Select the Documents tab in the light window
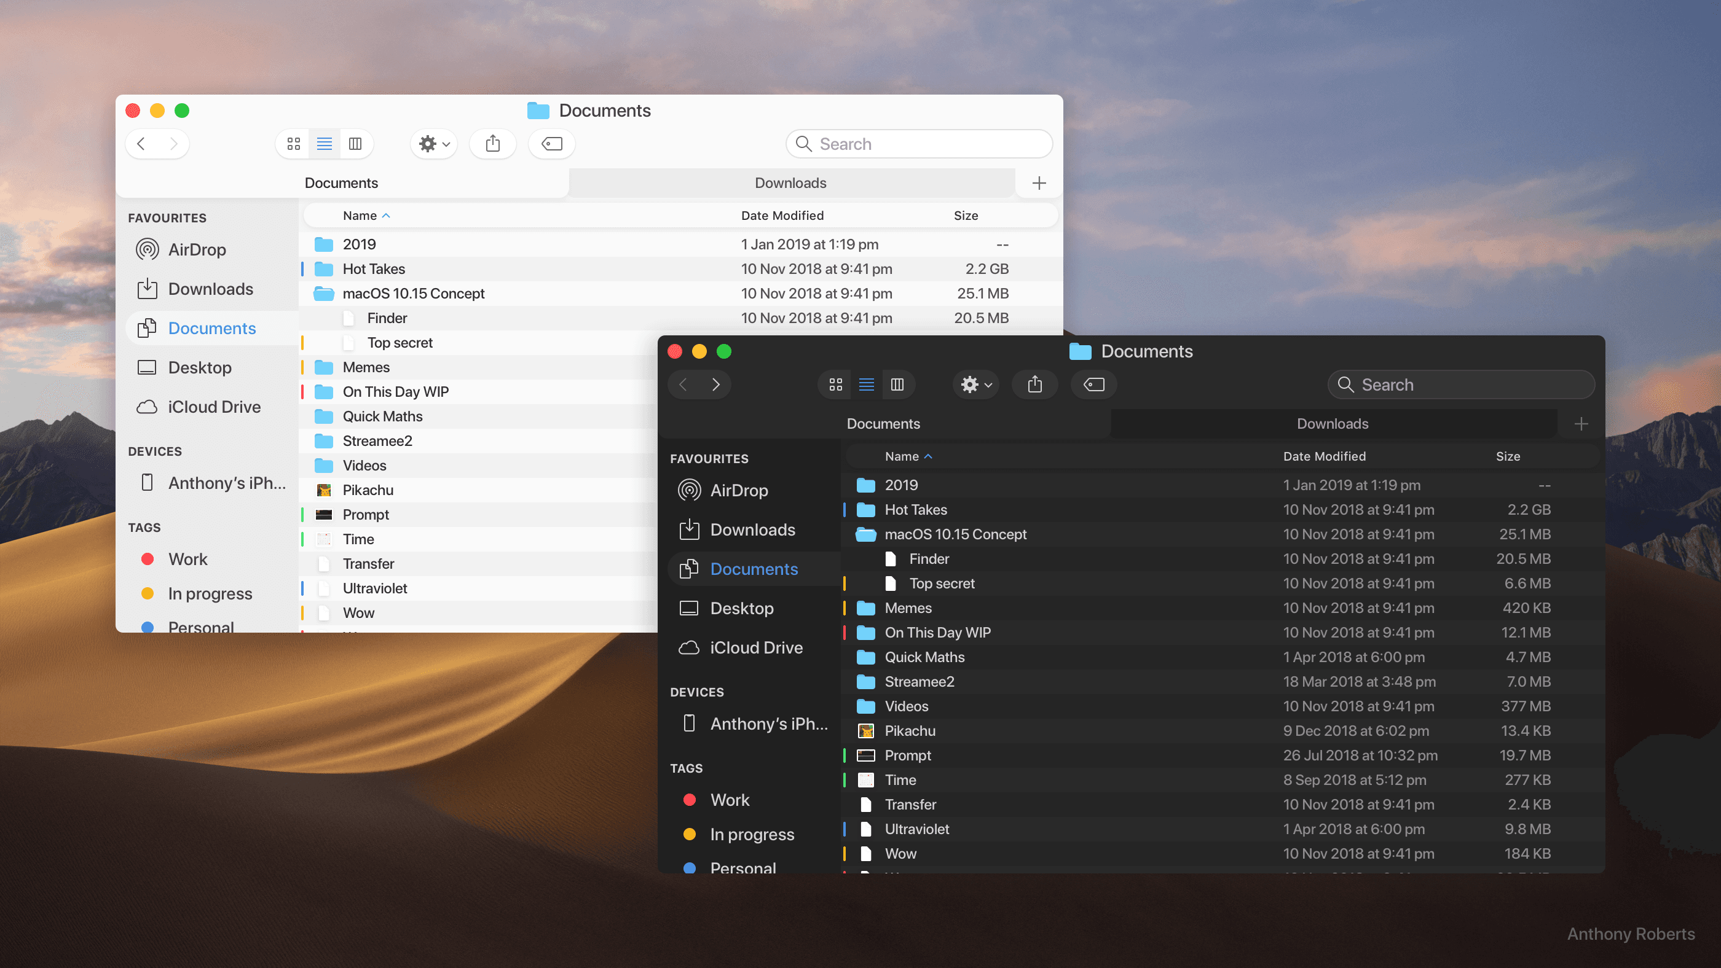 pyautogui.click(x=341, y=183)
